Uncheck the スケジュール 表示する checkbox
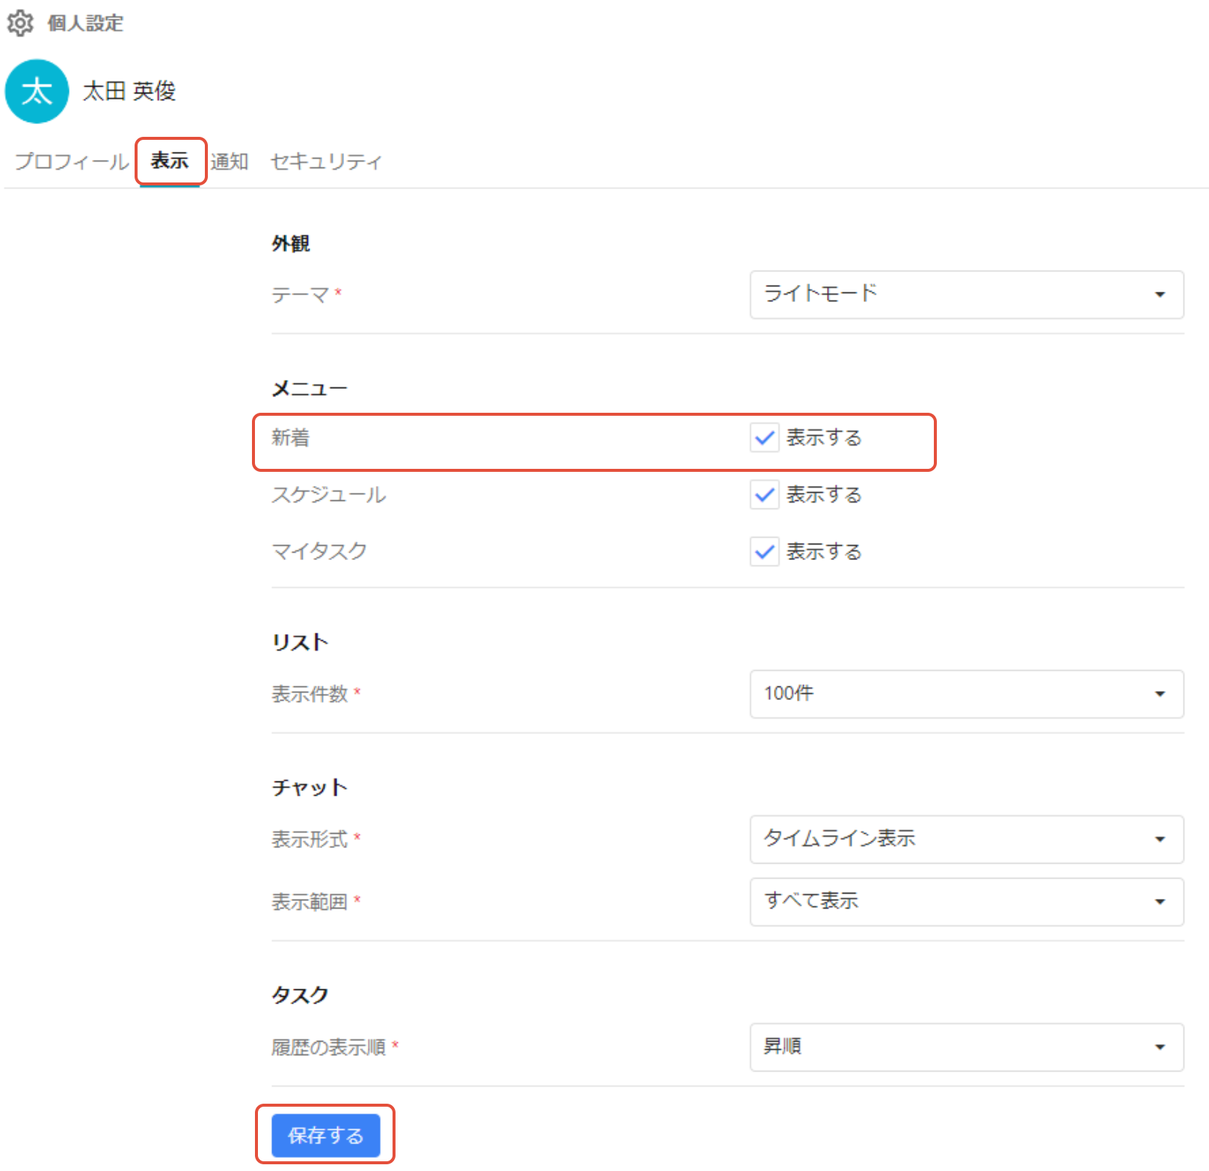Image resolution: width=1209 pixels, height=1171 pixels. [765, 495]
